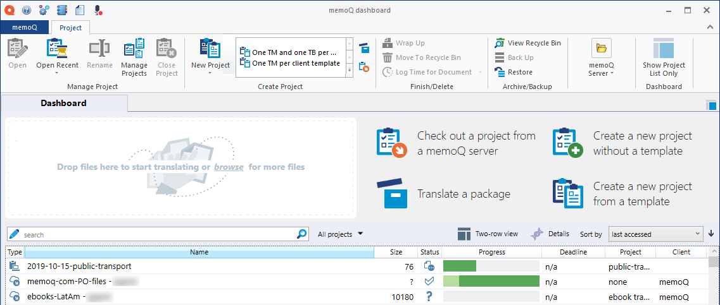
Task: Click Restore in Archive group
Action: click(x=514, y=72)
